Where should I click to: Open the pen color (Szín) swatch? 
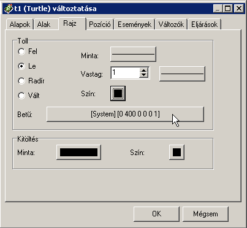click(118, 94)
